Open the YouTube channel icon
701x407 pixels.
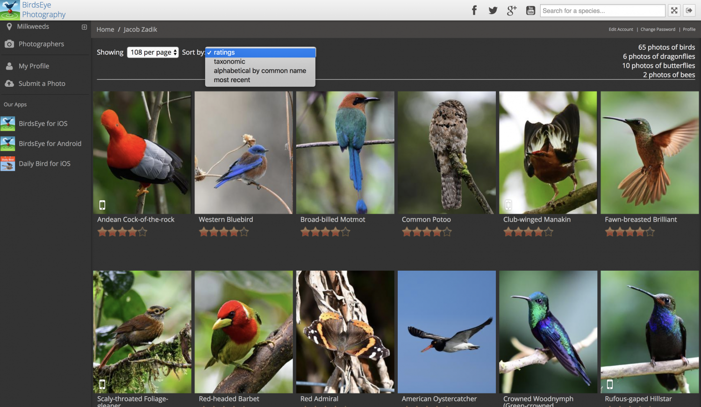point(530,10)
